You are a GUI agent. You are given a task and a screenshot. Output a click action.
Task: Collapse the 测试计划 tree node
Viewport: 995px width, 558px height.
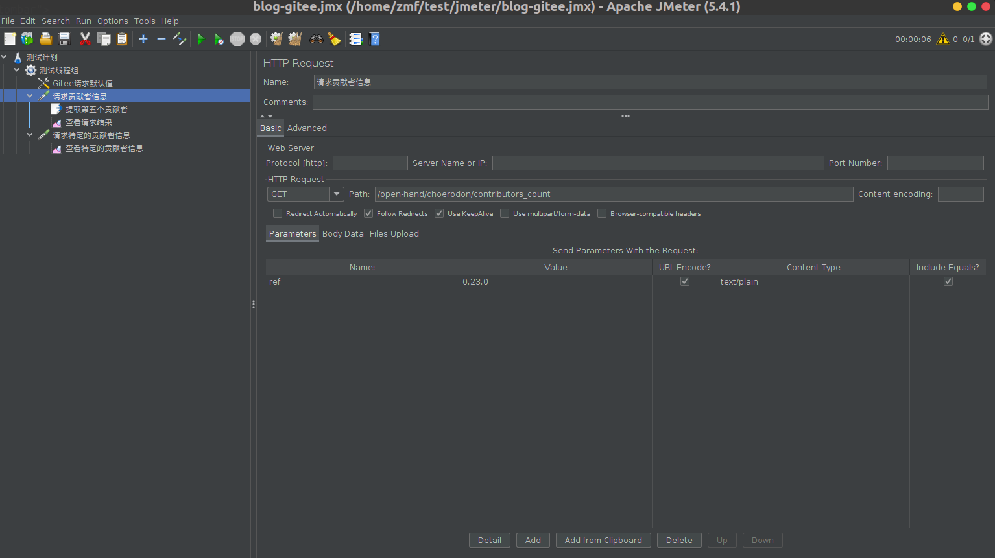tap(4, 57)
